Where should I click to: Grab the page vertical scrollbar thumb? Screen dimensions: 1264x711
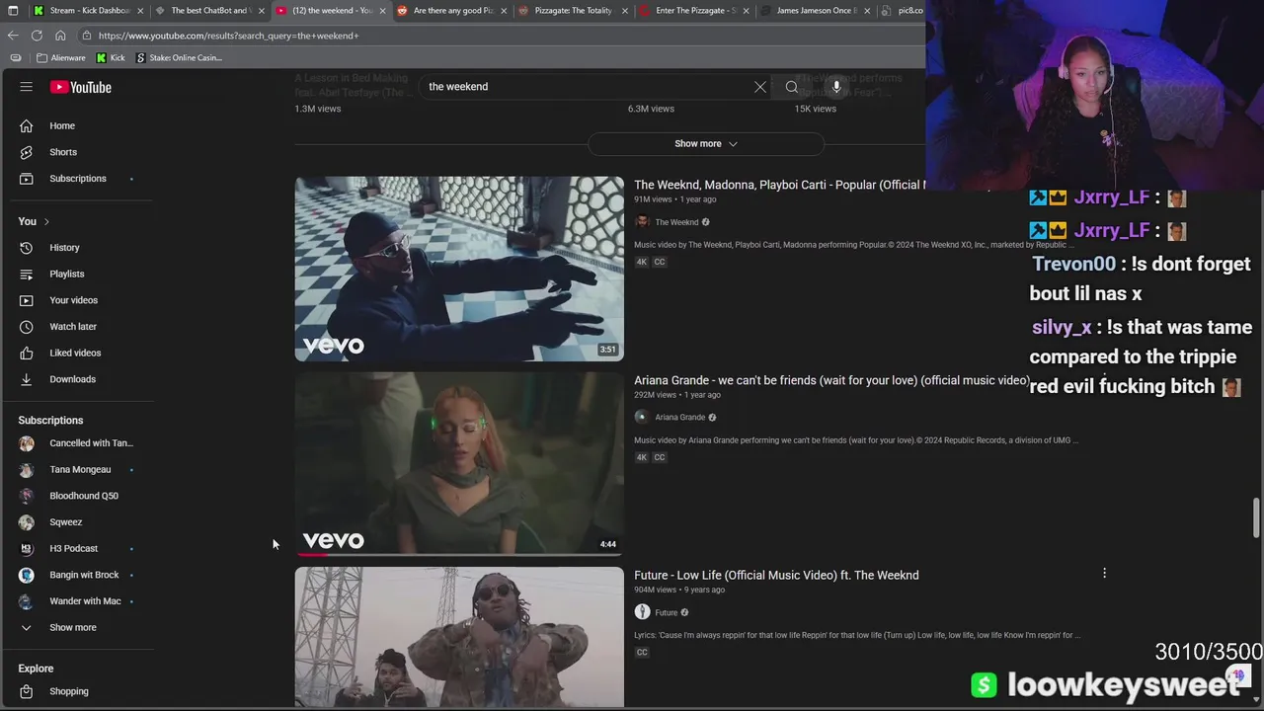click(1256, 518)
